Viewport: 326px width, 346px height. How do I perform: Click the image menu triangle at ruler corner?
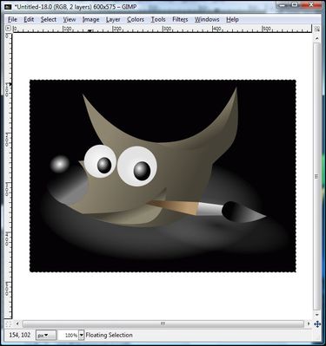[x=8, y=28]
